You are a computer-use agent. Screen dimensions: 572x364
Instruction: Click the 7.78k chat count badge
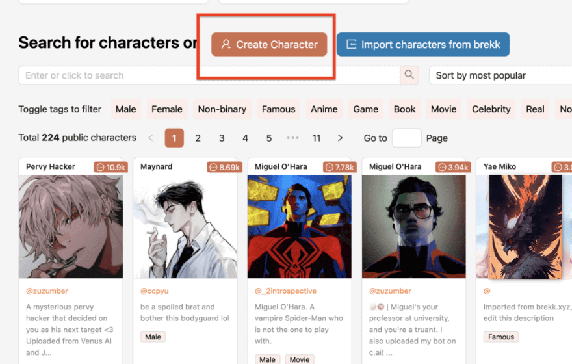click(339, 167)
